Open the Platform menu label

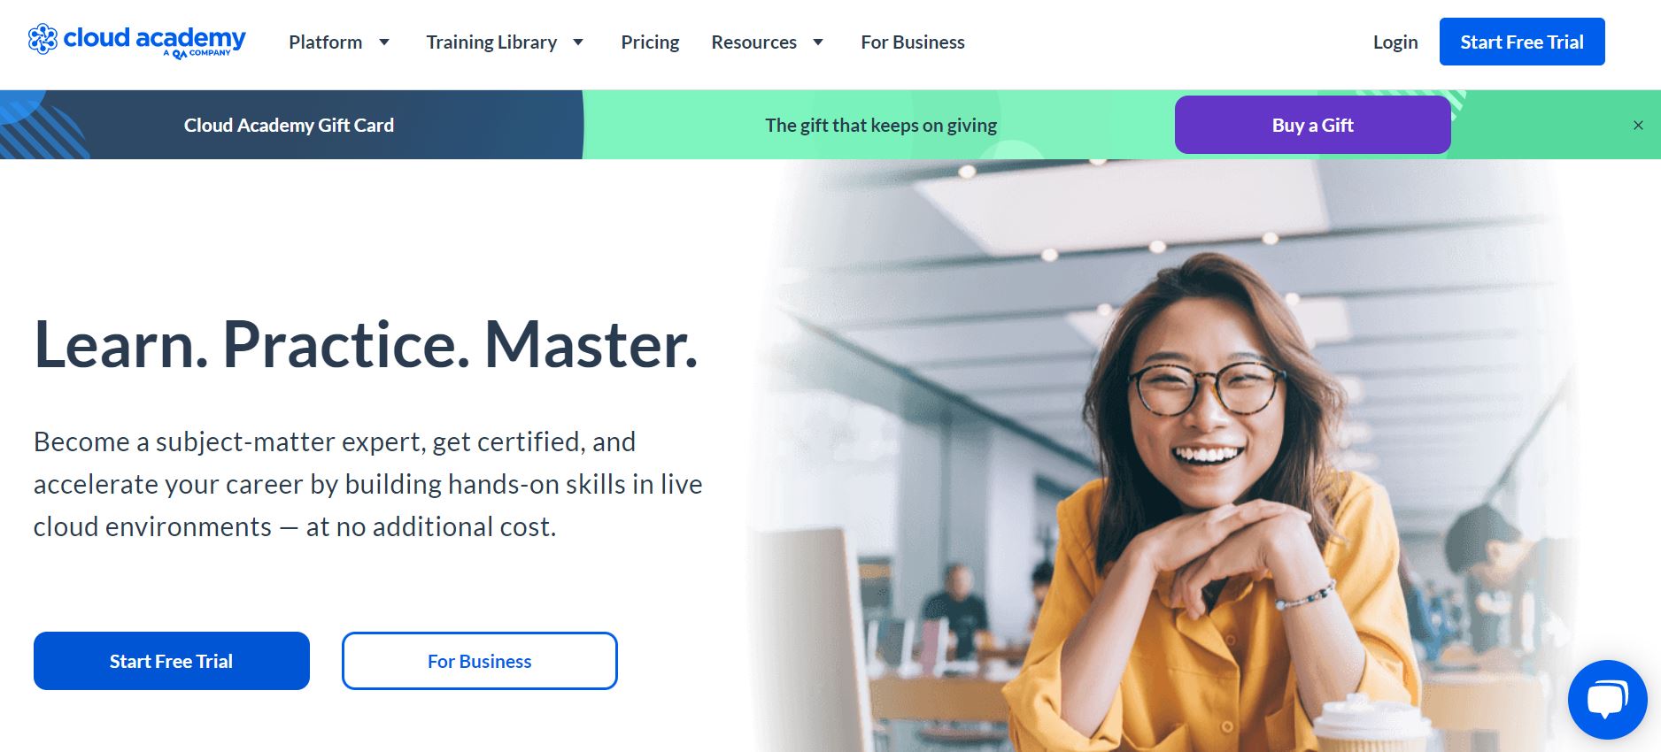tap(325, 42)
